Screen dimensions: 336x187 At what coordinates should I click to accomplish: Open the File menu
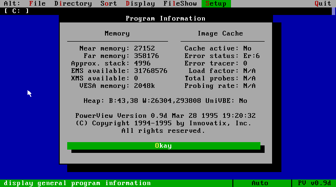click(37, 4)
